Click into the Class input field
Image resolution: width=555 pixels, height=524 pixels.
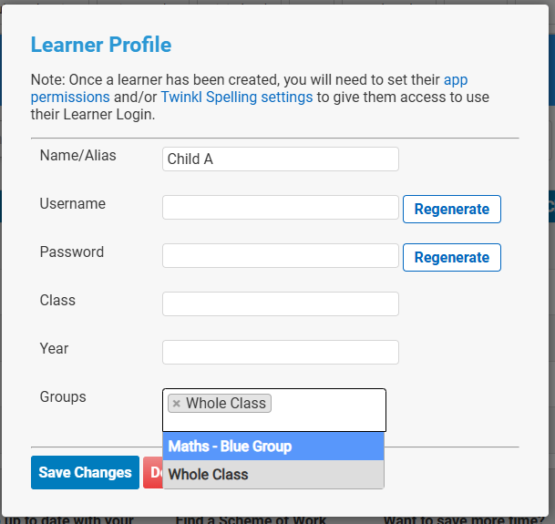click(x=280, y=304)
